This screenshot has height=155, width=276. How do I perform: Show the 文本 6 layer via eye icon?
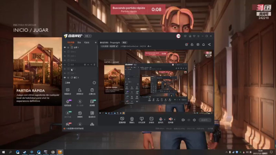click(x=65, y=52)
